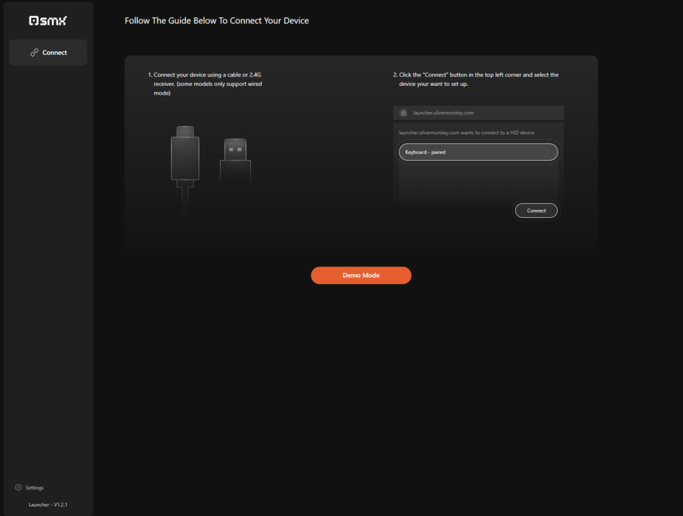Select the Connect label in the sidebar
The height and width of the screenshot is (516, 683).
pyautogui.click(x=55, y=53)
